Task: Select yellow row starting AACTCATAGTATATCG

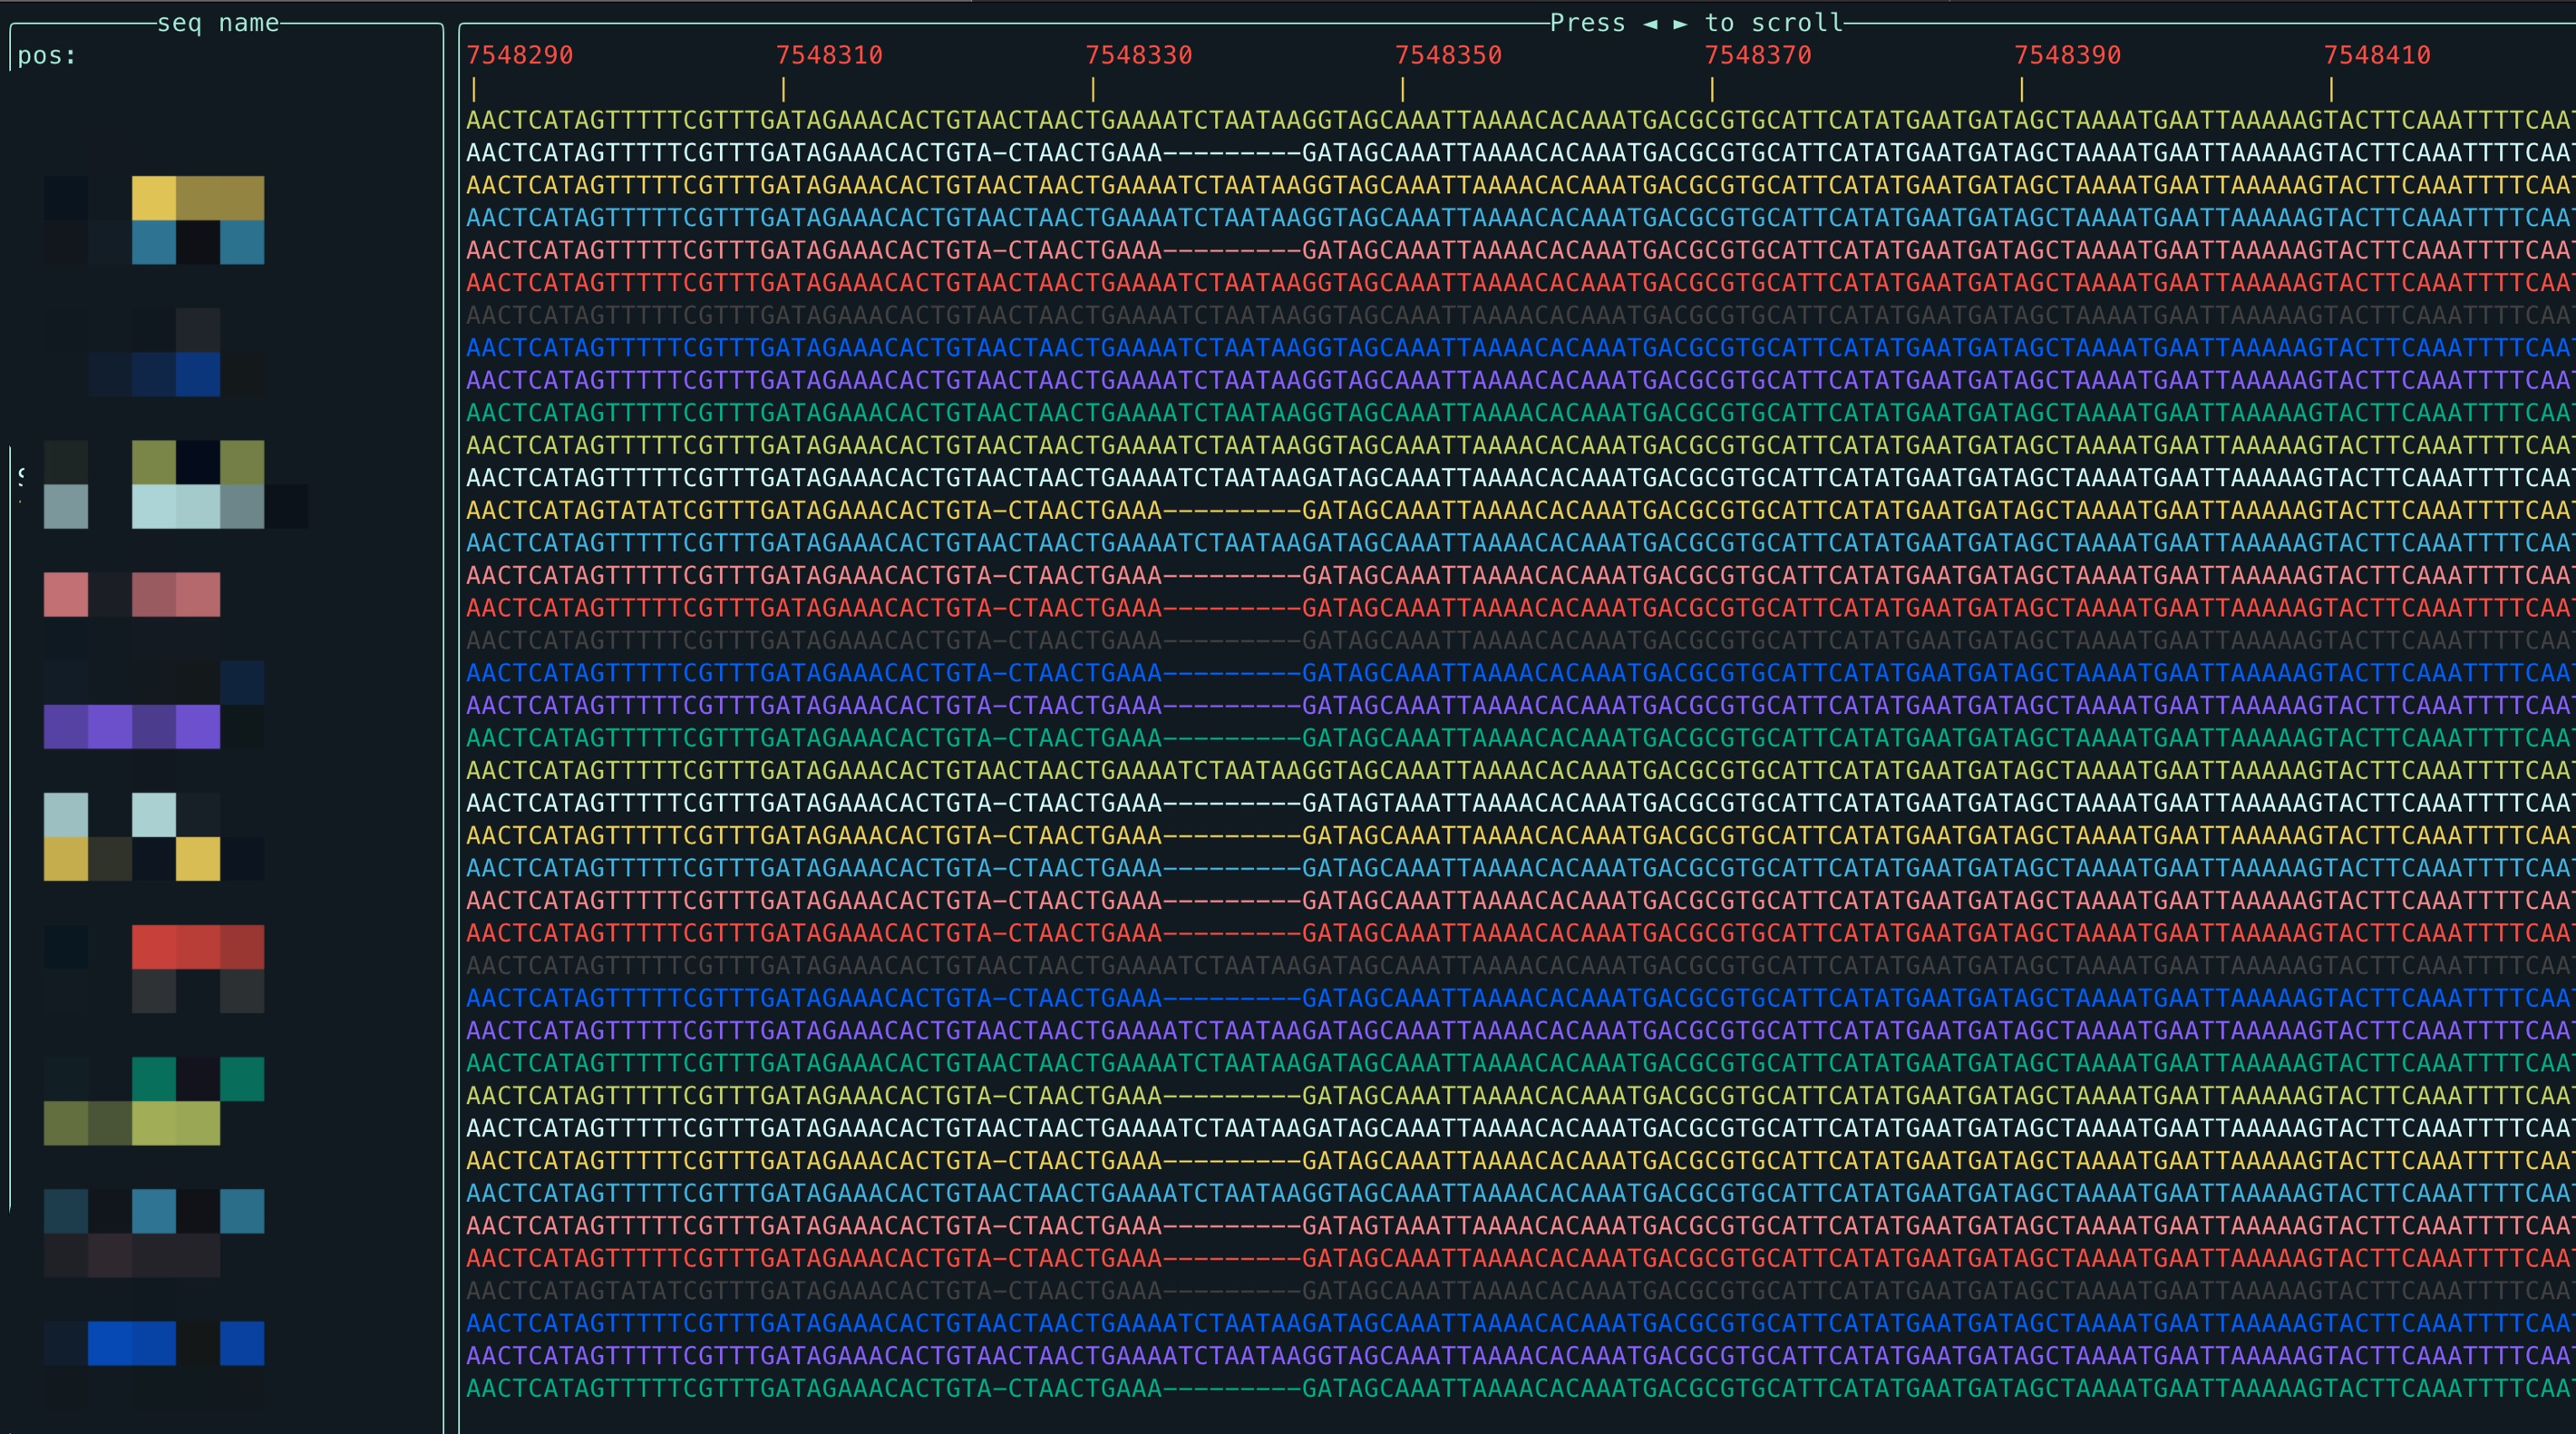Action: (1500, 510)
